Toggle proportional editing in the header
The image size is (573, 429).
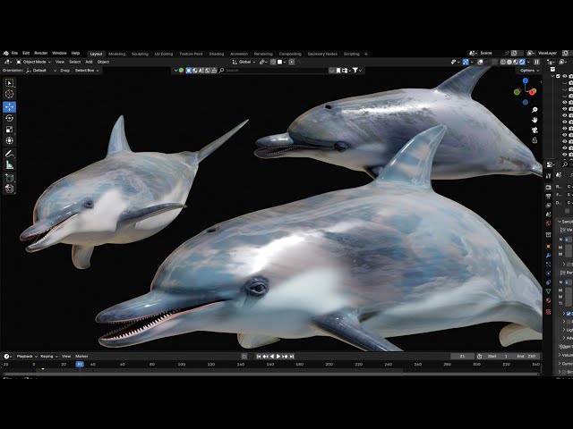[292, 62]
